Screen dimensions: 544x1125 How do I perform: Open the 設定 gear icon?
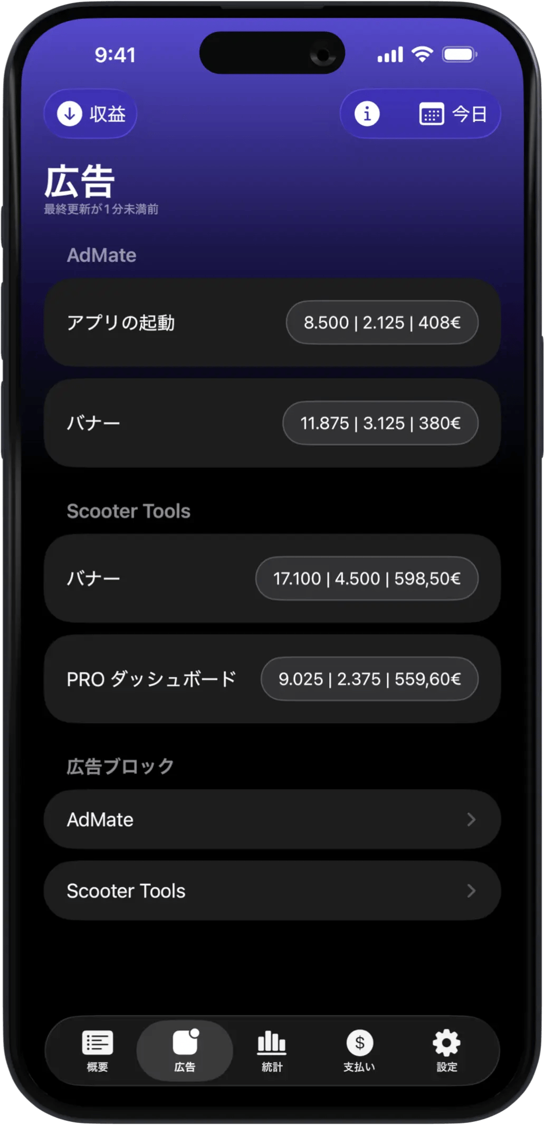[x=446, y=1042]
